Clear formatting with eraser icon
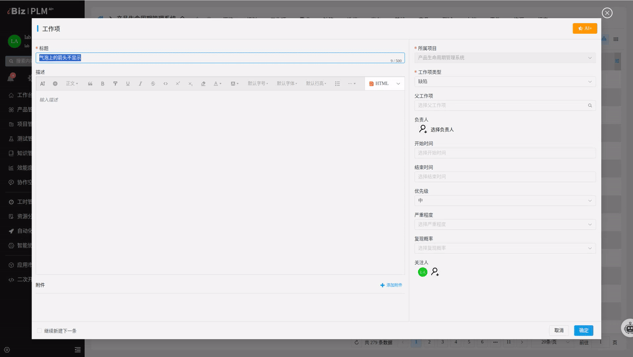 point(203,84)
